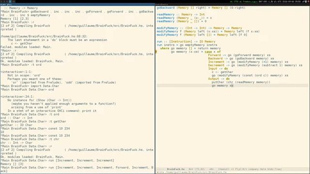
Task: Click 'getChar :: IO Char' type output
Action: point(16,125)
